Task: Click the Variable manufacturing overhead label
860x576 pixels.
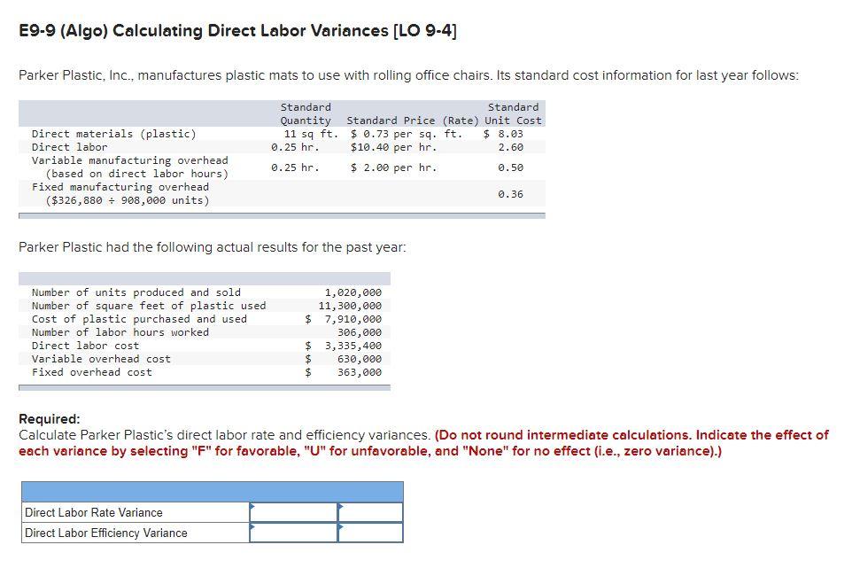Action: (x=128, y=160)
